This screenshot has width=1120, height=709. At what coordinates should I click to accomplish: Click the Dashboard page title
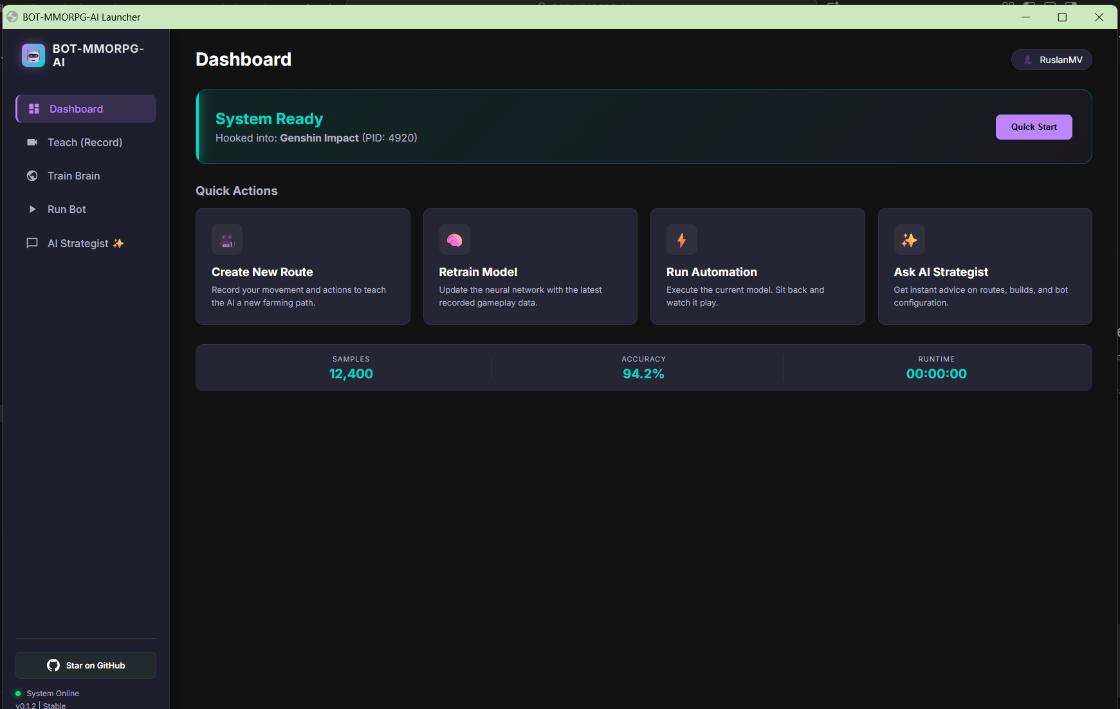(x=243, y=59)
